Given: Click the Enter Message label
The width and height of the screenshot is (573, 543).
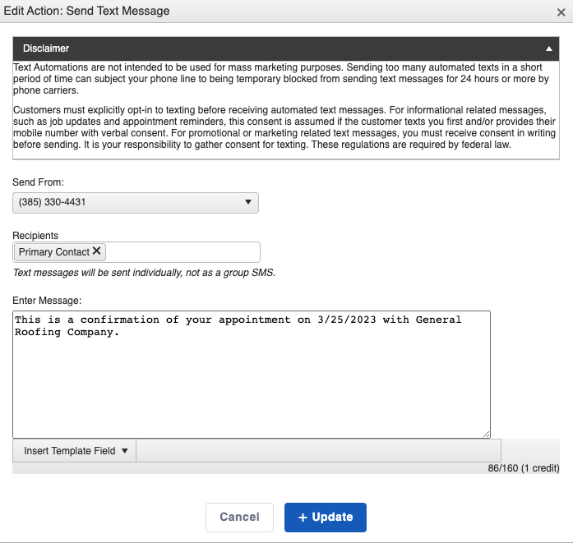Looking at the screenshot, I should (x=47, y=301).
